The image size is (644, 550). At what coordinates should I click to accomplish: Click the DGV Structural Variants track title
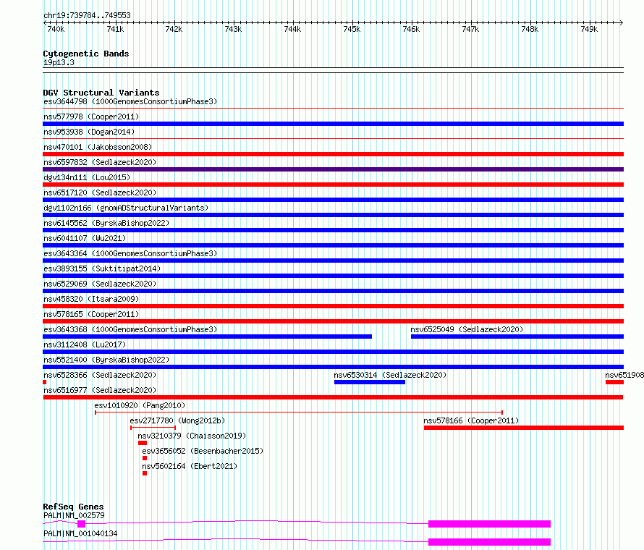tap(101, 93)
